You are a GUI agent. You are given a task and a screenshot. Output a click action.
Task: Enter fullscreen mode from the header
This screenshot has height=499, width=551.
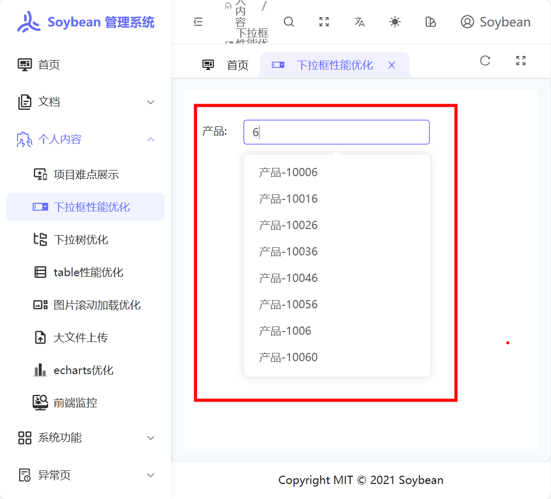(x=324, y=22)
